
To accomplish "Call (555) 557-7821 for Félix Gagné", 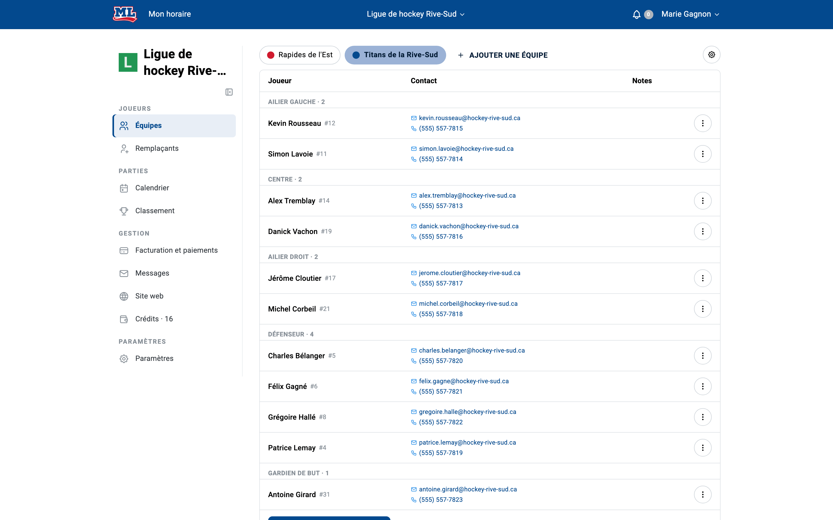I will point(441,391).
